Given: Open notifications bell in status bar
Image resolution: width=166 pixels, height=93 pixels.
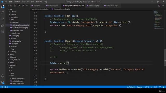Looking at the screenshot, I should tap(163, 87).
